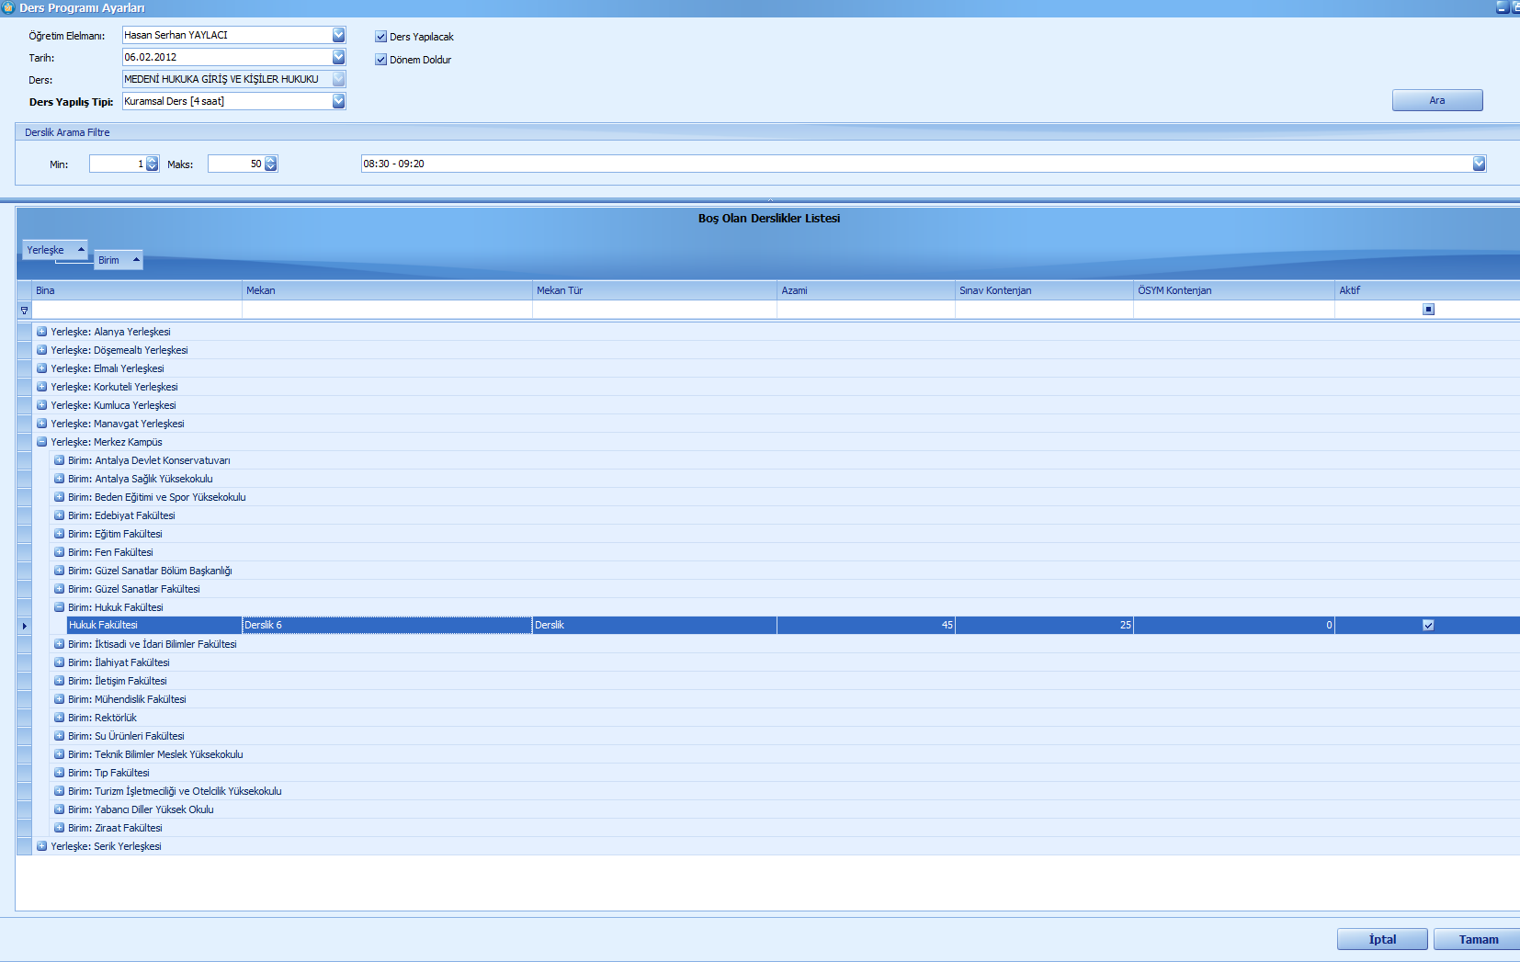Image resolution: width=1520 pixels, height=962 pixels.
Task: Expand Güzel Sanatlar Fakültesi unit
Action: tap(59, 589)
